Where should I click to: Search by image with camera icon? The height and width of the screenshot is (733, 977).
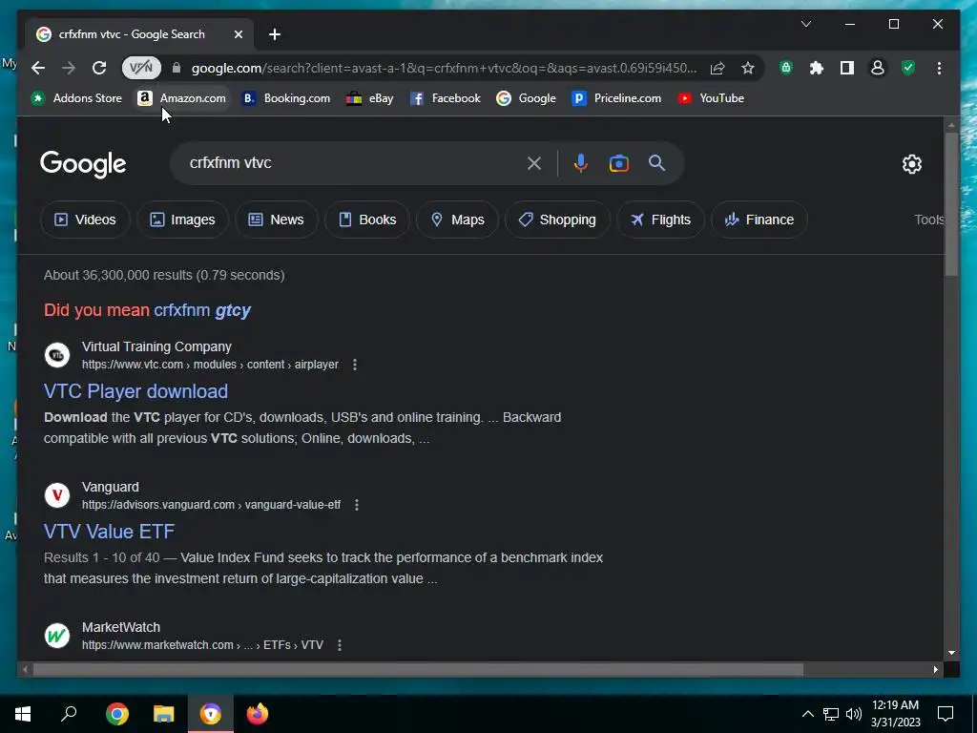(618, 163)
